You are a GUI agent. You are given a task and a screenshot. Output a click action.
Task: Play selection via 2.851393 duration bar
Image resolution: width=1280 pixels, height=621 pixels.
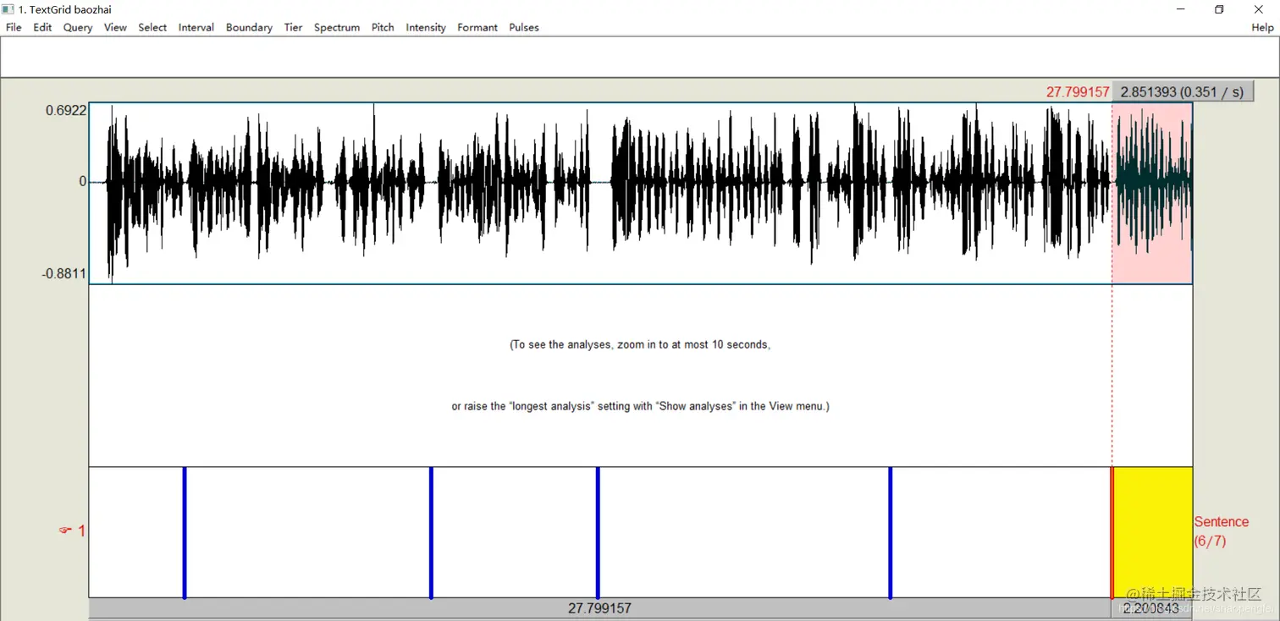pos(1183,91)
